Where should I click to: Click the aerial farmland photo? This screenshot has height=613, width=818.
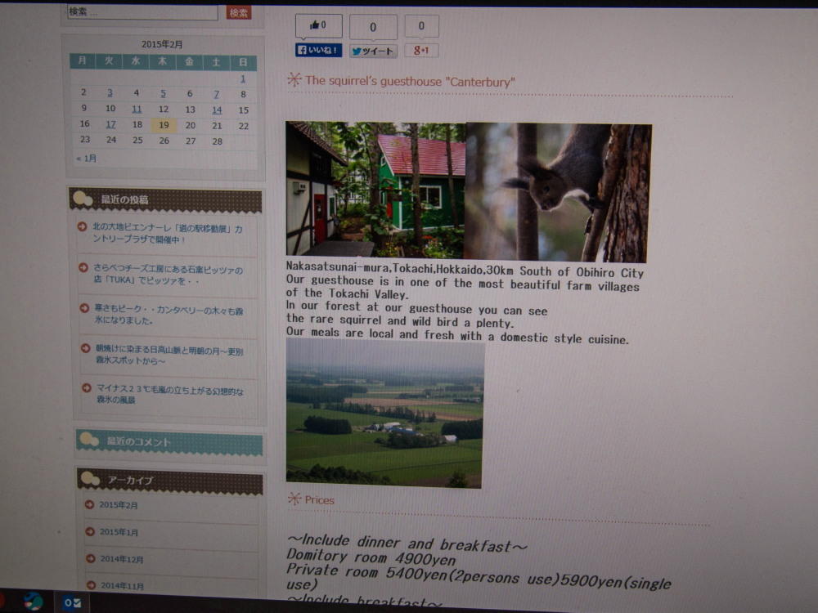pos(385,413)
